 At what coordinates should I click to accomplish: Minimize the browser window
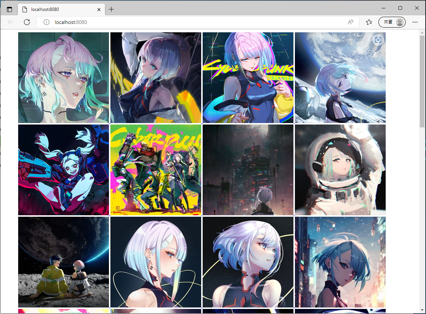(384, 8)
